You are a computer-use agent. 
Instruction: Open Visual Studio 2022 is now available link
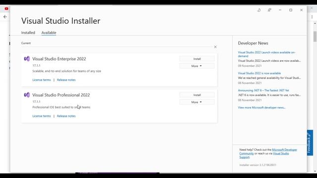click(x=260, y=73)
